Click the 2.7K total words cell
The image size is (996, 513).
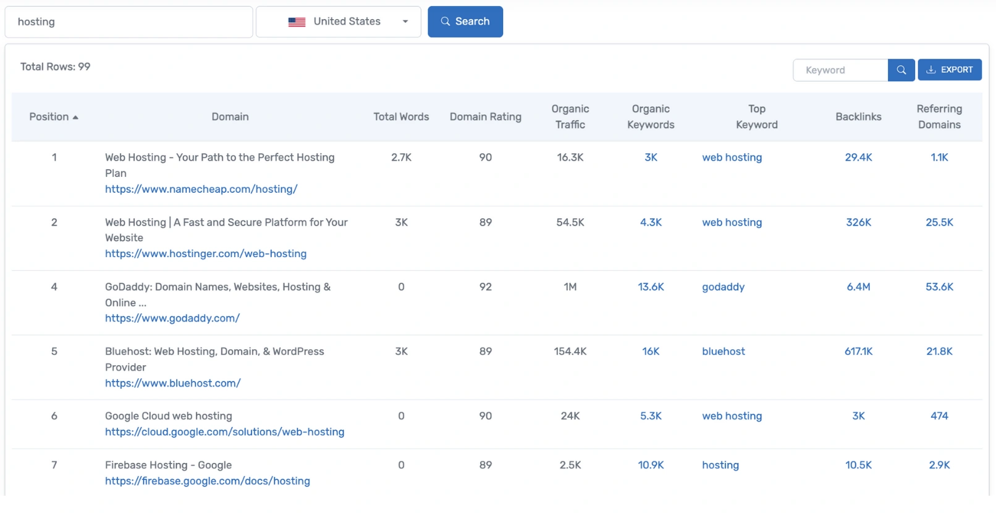tap(401, 158)
